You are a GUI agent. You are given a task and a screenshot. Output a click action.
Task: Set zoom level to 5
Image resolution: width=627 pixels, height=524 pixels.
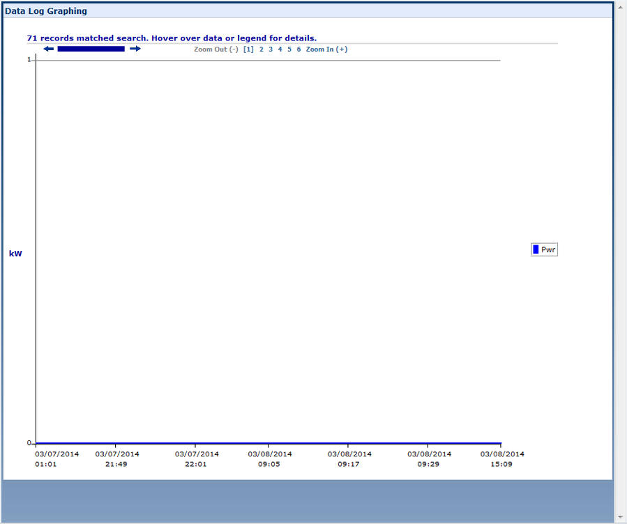(x=289, y=49)
